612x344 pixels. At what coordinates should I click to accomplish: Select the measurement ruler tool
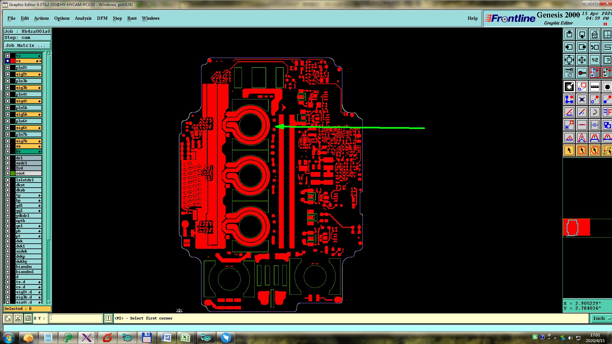(x=594, y=87)
